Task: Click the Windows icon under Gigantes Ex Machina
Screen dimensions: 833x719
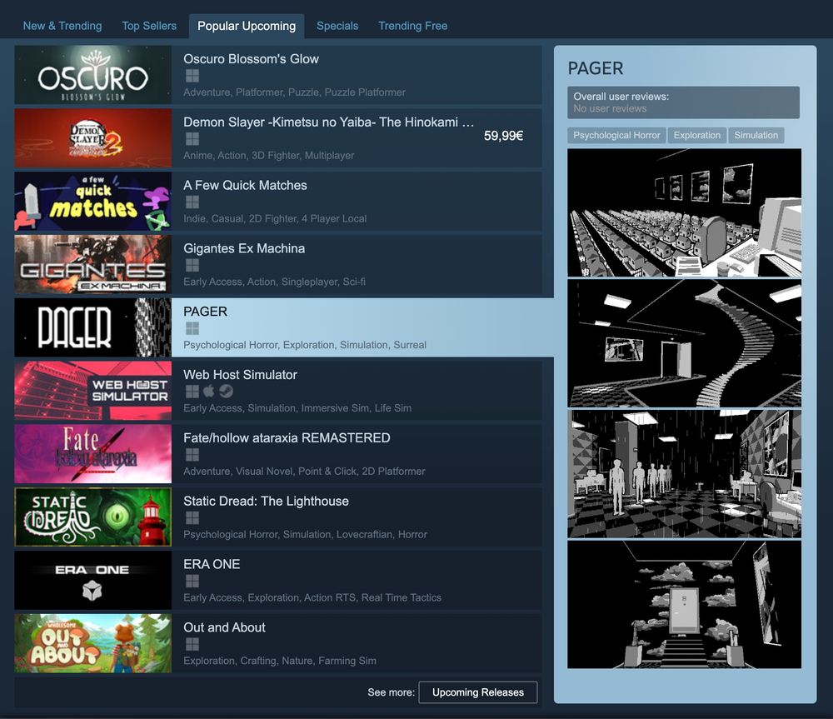Action: pyautogui.click(x=192, y=265)
